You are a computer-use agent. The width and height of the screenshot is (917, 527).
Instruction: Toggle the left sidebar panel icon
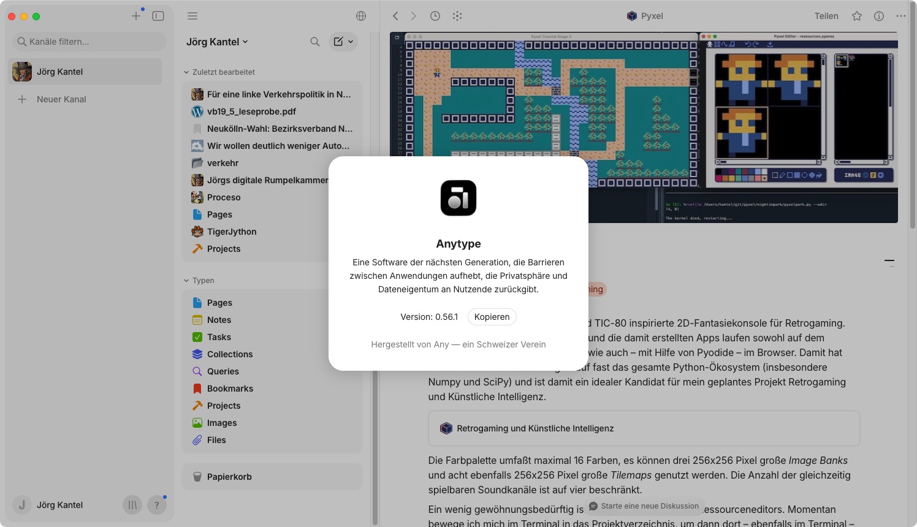click(158, 16)
